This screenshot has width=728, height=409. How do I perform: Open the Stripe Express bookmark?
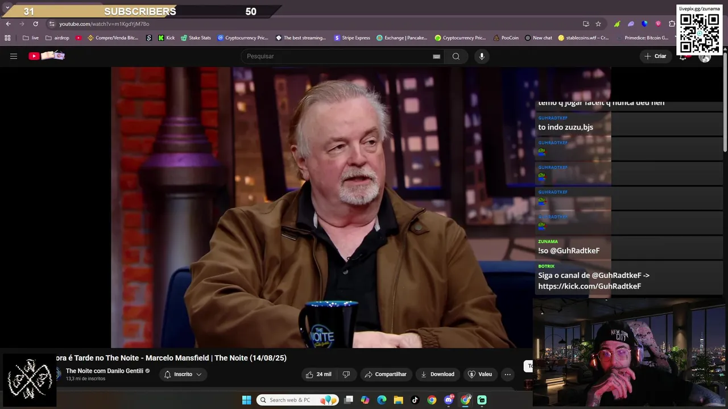[x=352, y=38]
